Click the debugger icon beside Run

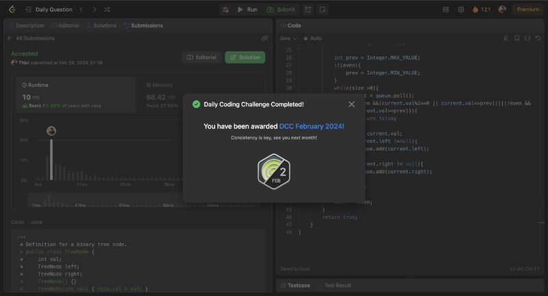pyautogui.click(x=226, y=10)
